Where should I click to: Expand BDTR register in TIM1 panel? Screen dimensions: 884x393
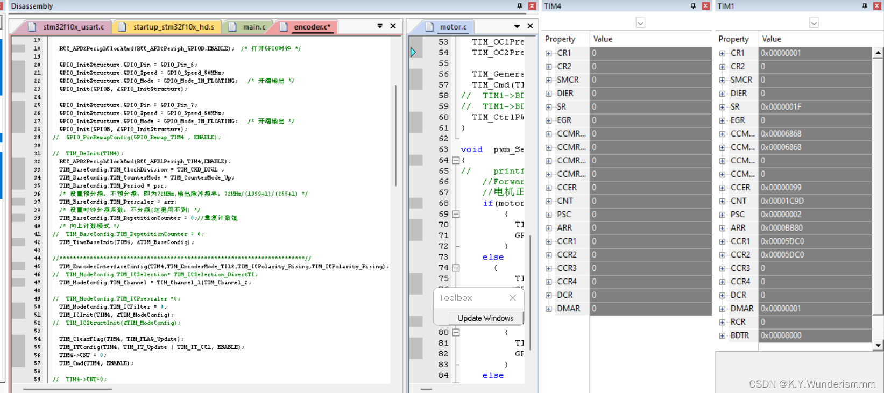coord(722,335)
